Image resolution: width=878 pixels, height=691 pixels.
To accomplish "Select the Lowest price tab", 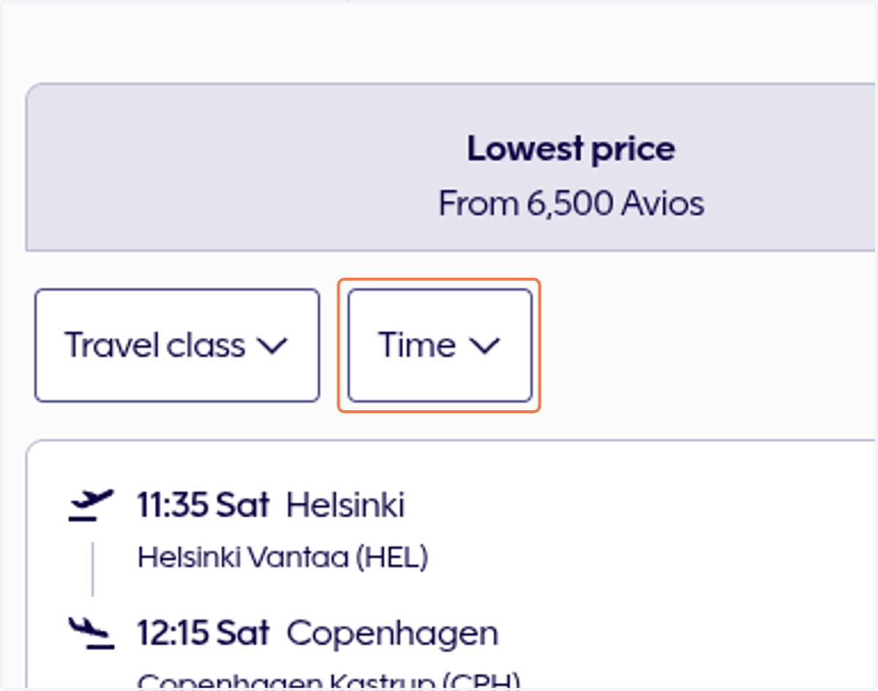I will pyautogui.click(x=450, y=167).
